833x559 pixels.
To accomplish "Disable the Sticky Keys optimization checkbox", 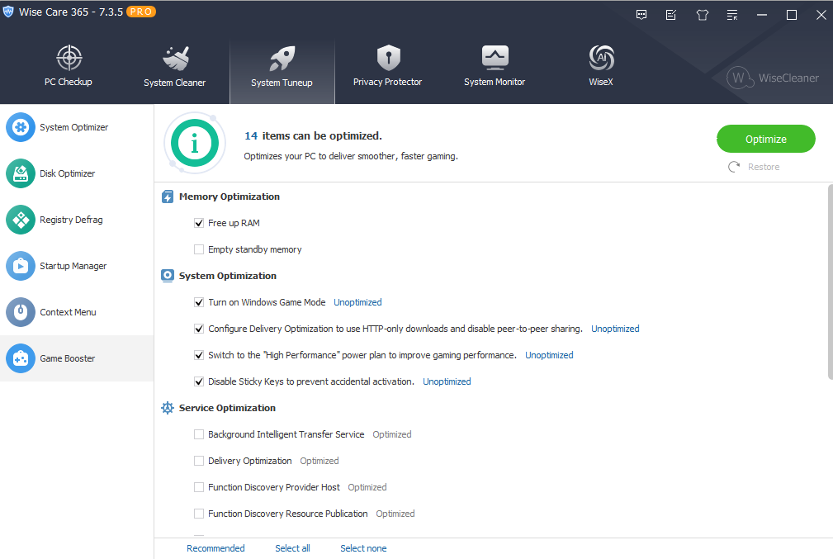I will tap(199, 381).
